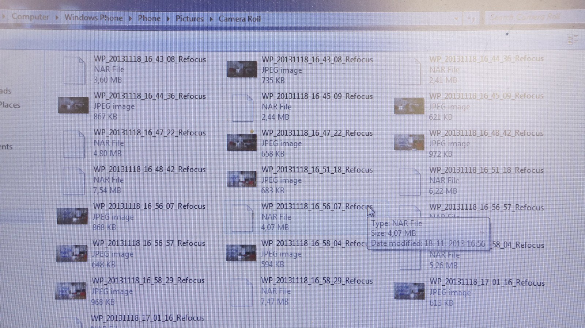Image resolution: width=585 pixels, height=328 pixels.
Task: Click the refresh button beside the address bar
Action: coord(471,19)
